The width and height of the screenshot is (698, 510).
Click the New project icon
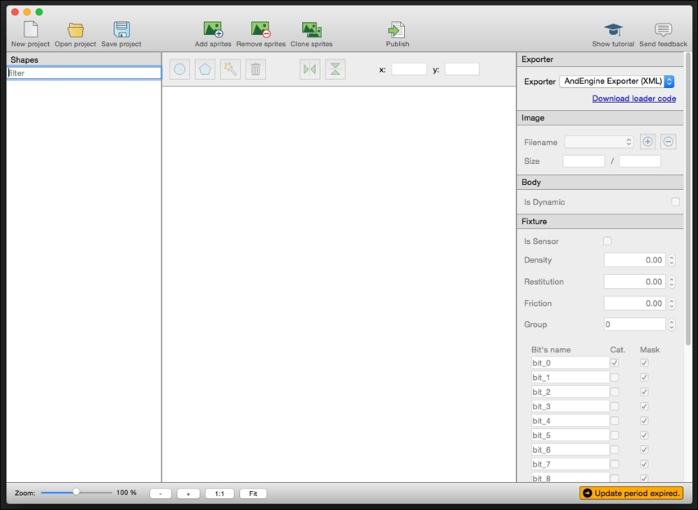[x=31, y=30]
